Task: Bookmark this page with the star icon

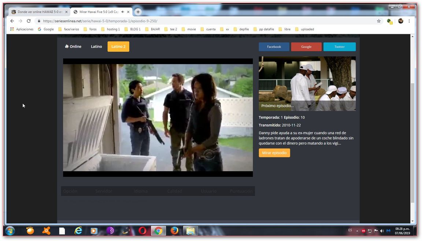Action: coord(379,21)
